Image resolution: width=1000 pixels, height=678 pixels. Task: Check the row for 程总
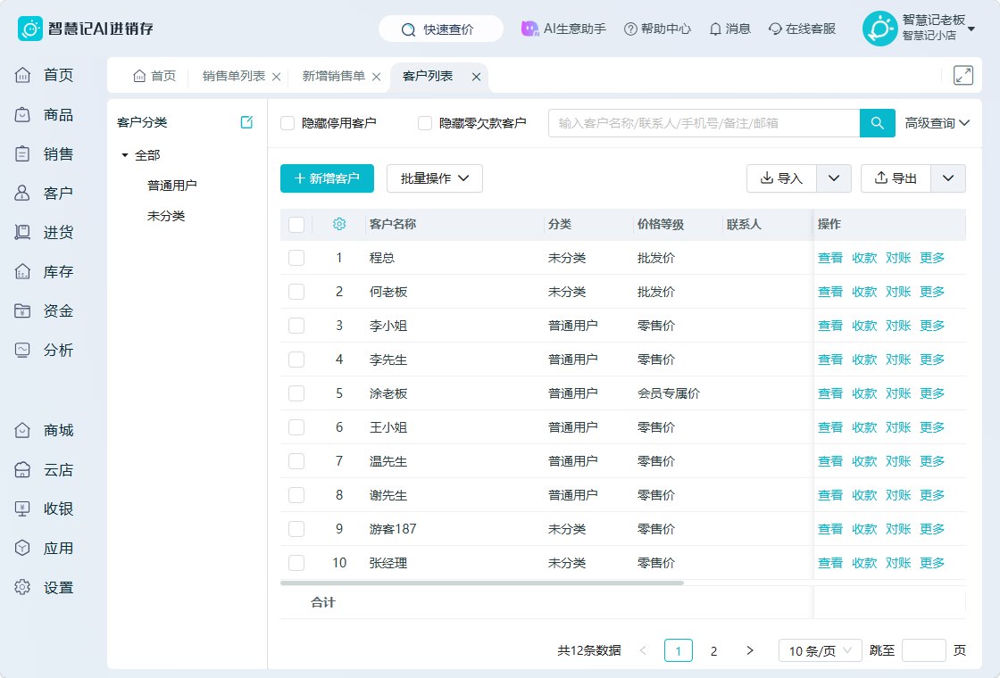click(296, 258)
